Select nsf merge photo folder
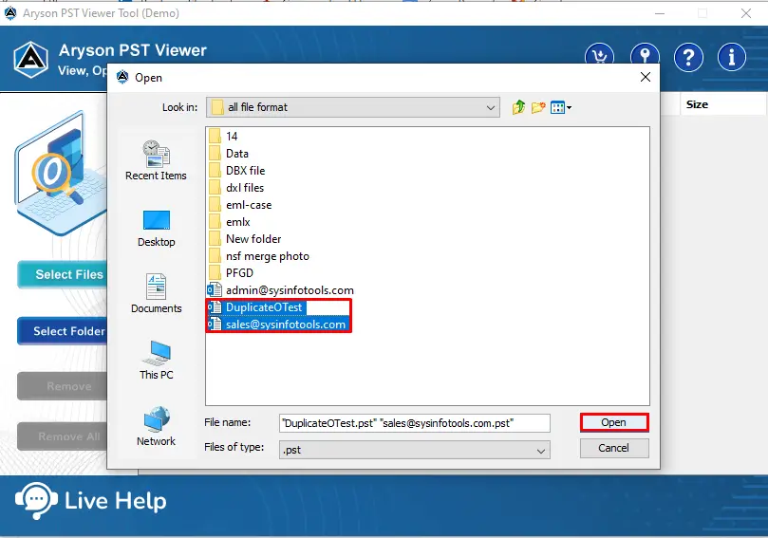The height and width of the screenshot is (538, 768). (x=258, y=256)
